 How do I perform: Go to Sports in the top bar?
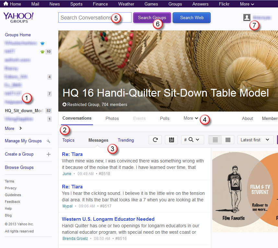tap(76, 4)
